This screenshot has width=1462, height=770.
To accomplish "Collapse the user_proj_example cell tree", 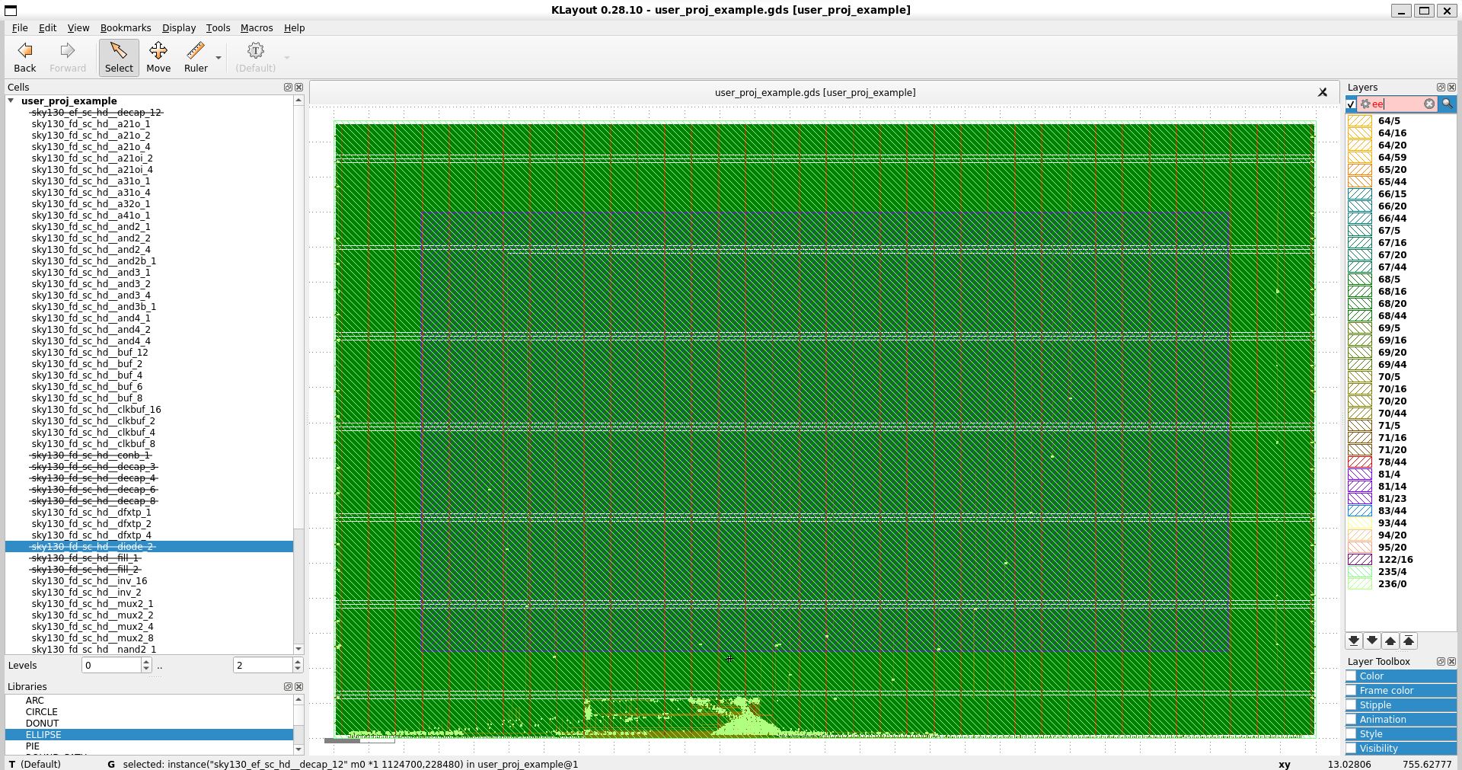I will [x=11, y=101].
